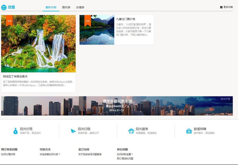Click the 嘉年华邮轮胜利号 cruise banner
The height and width of the screenshot is (165, 238).
pyautogui.click(x=119, y=105)
